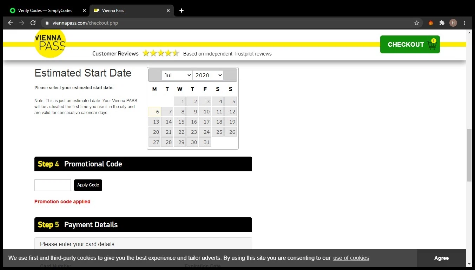The width and height of the screenshot is (475, 270).
Task: Open the month dropdown showing Jul
Action: click(177, 75)
